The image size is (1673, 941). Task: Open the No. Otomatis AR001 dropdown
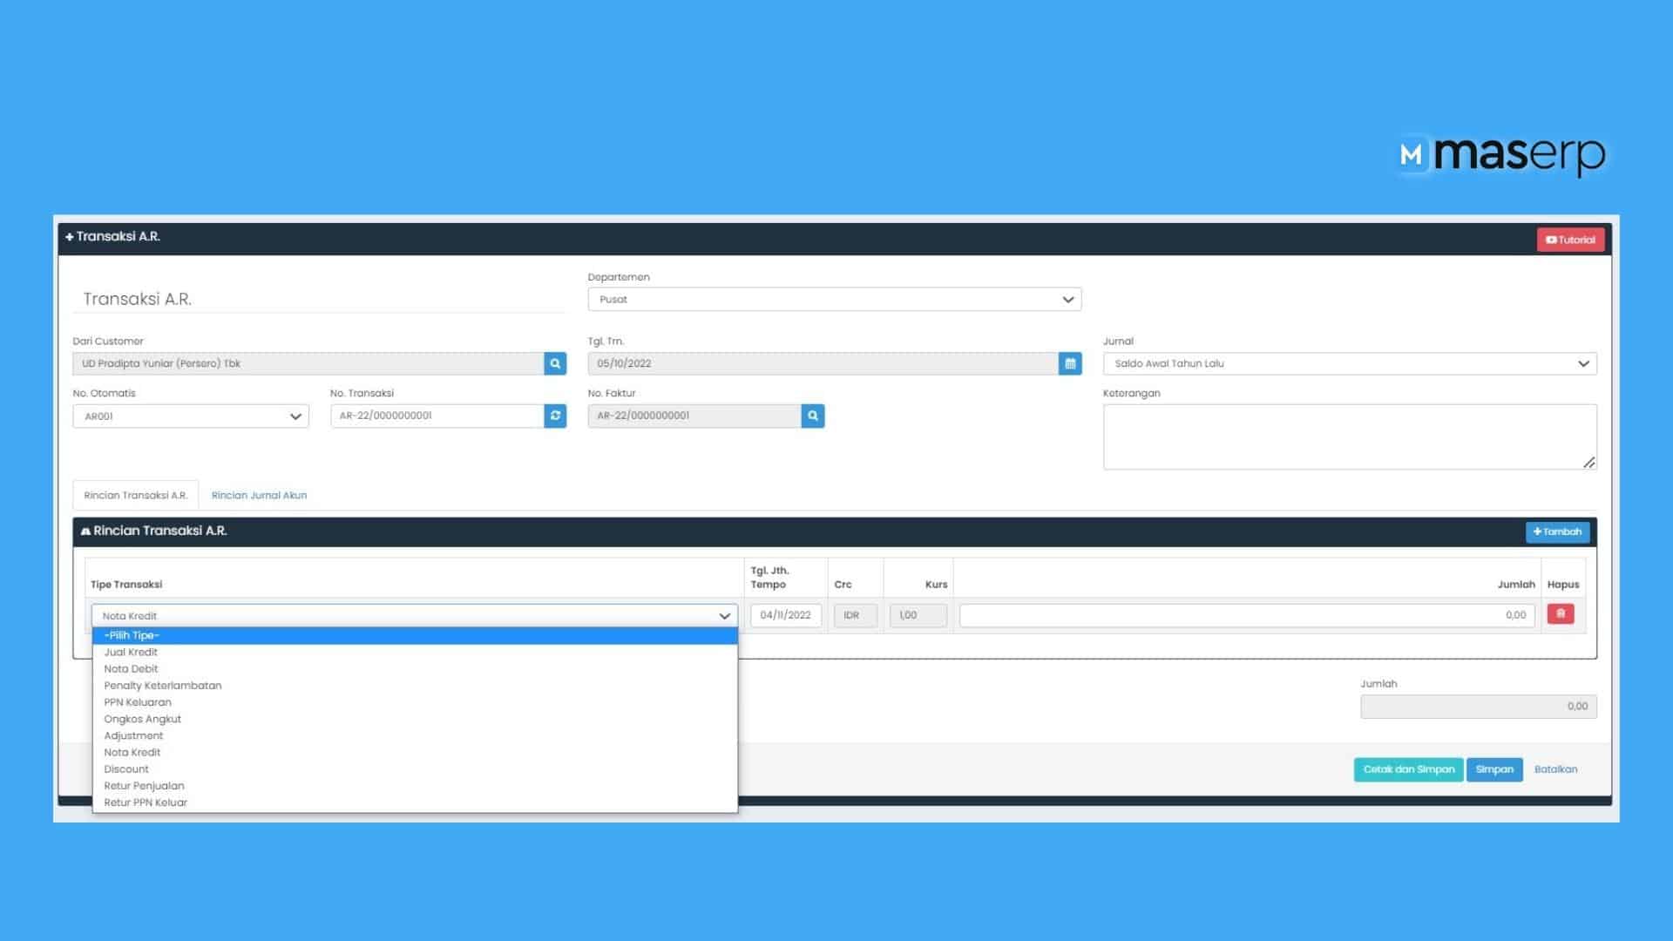[x=190, y=416]
